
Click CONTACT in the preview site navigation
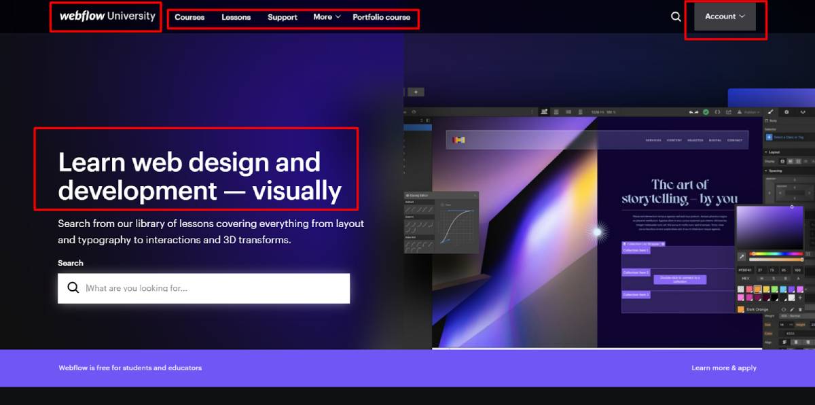tap(735, 140)
